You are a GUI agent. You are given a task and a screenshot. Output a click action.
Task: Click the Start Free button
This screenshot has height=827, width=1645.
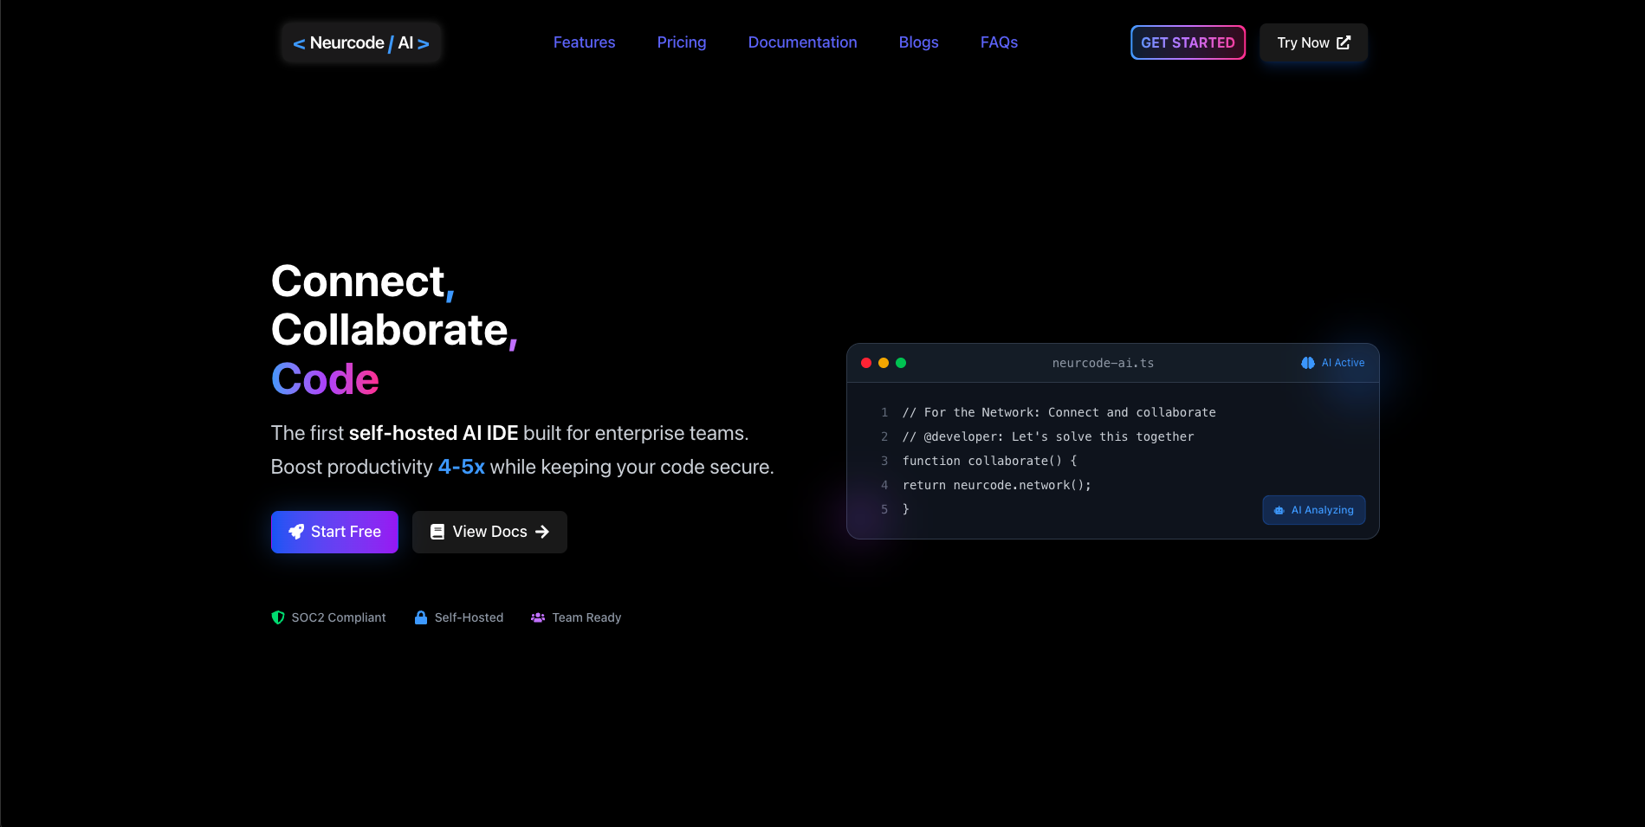[334, 532]
